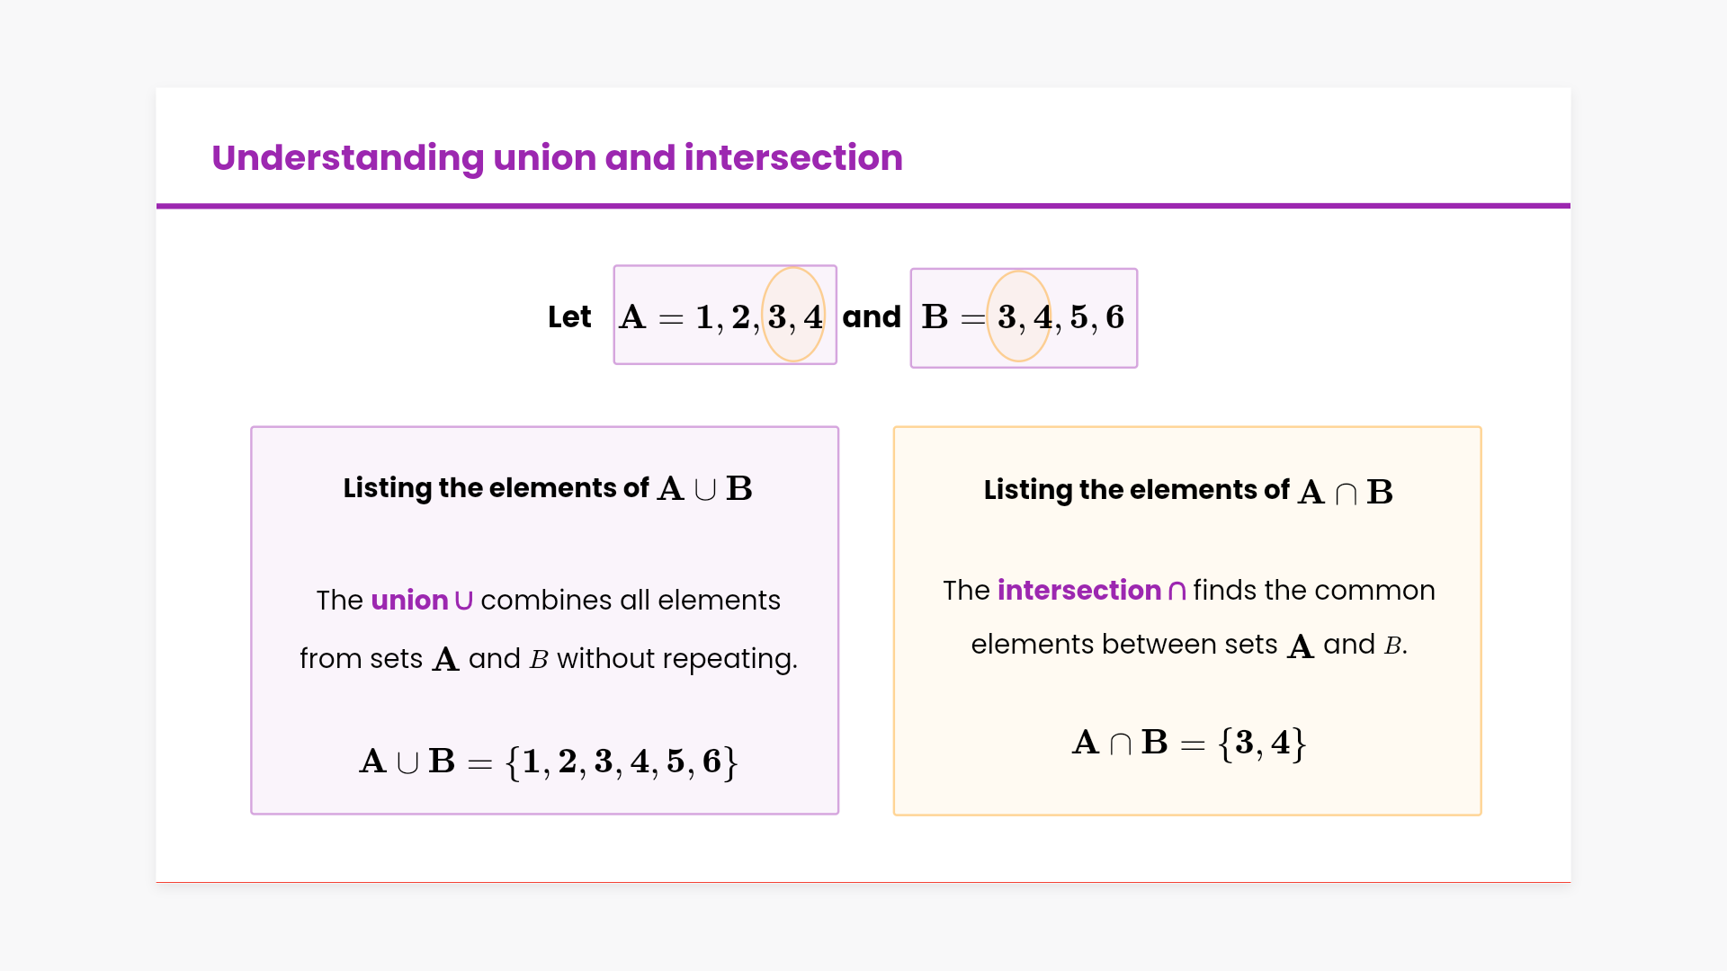Click the heading 'Listing the elements of A ∩ B'

tap(1187, 491)
